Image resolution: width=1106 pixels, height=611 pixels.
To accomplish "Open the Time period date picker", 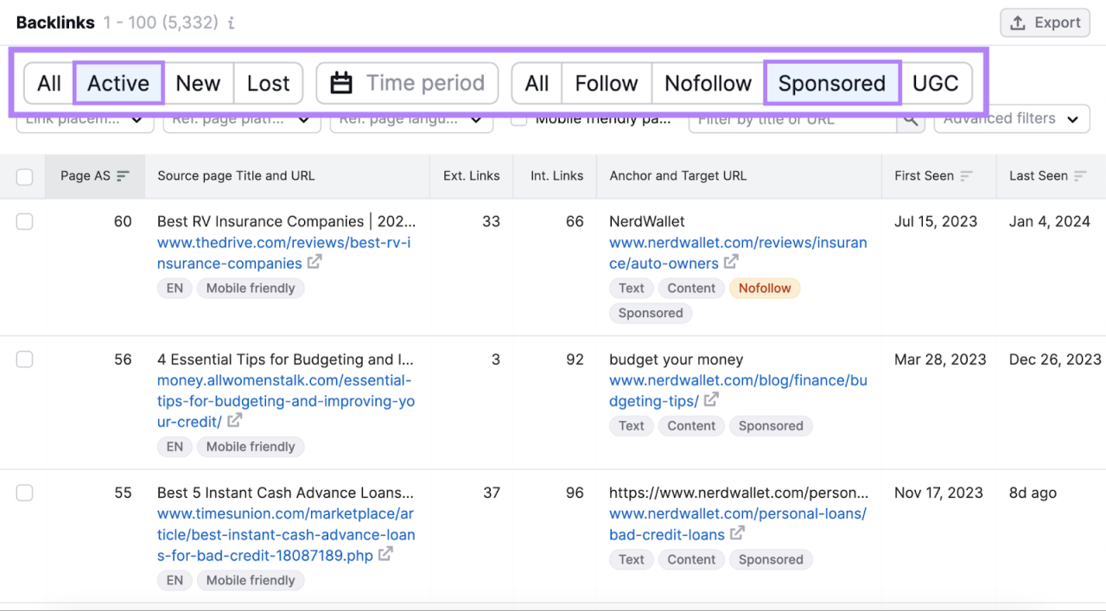I will [407, 83].
